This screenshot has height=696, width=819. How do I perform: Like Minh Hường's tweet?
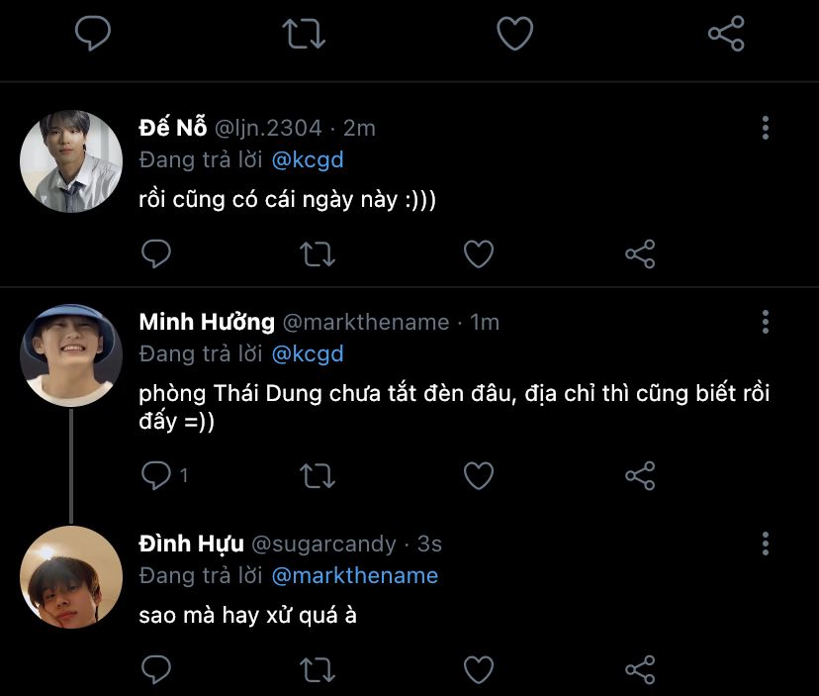[479, 476]
